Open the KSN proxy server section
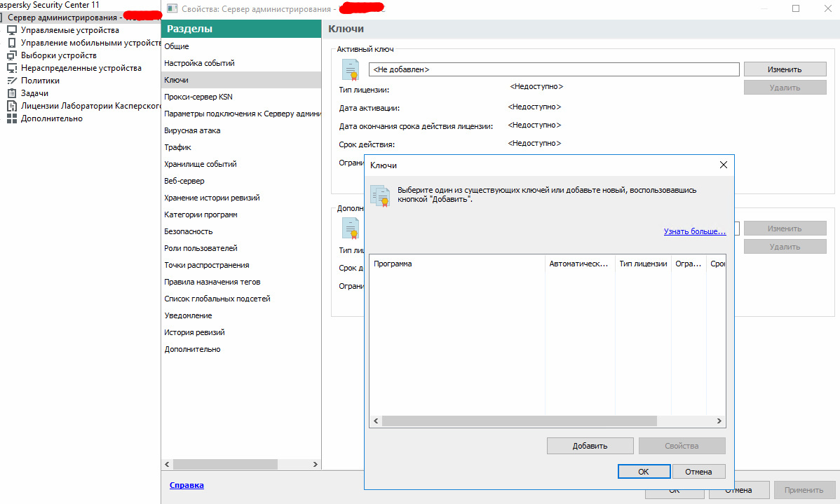Screen dimensions: 840x504 coord(198,97)
